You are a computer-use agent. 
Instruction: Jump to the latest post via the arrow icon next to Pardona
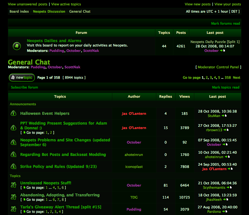tap(225, 212)
